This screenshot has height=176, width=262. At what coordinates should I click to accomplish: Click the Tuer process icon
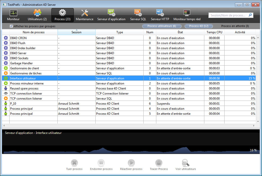pos(74,163)
